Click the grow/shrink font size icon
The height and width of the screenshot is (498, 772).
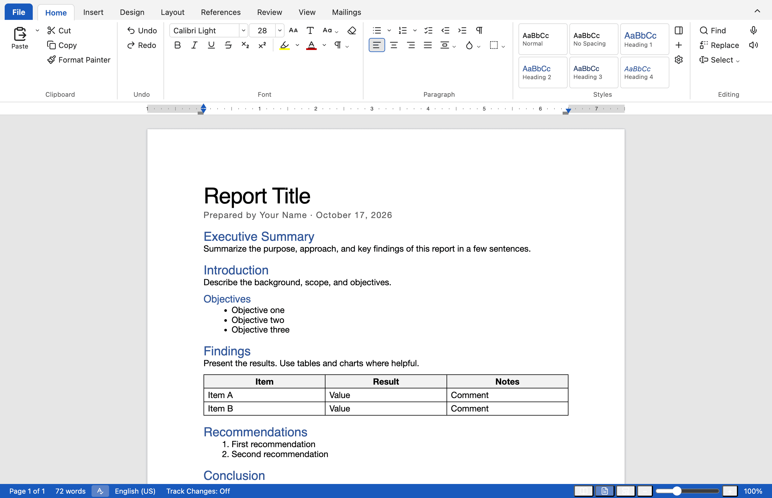click(293, 30)
